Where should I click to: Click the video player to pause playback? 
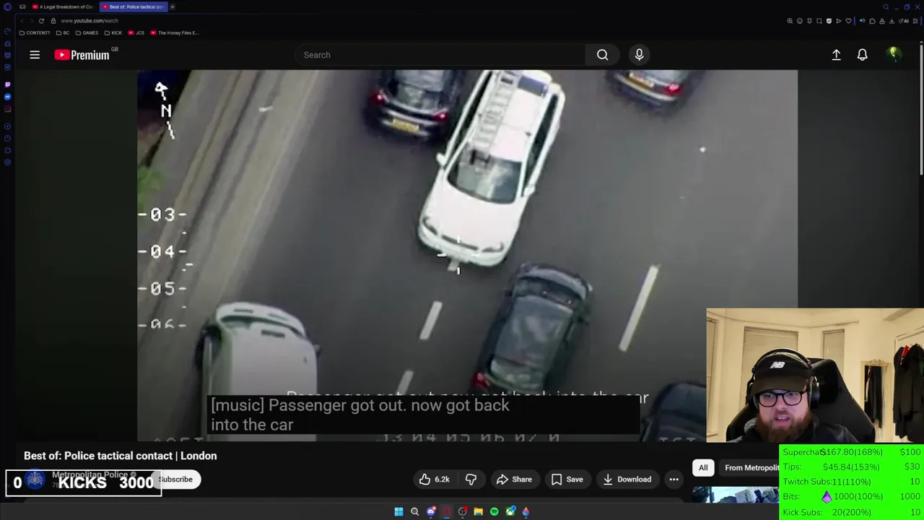[x=467, y=255]
